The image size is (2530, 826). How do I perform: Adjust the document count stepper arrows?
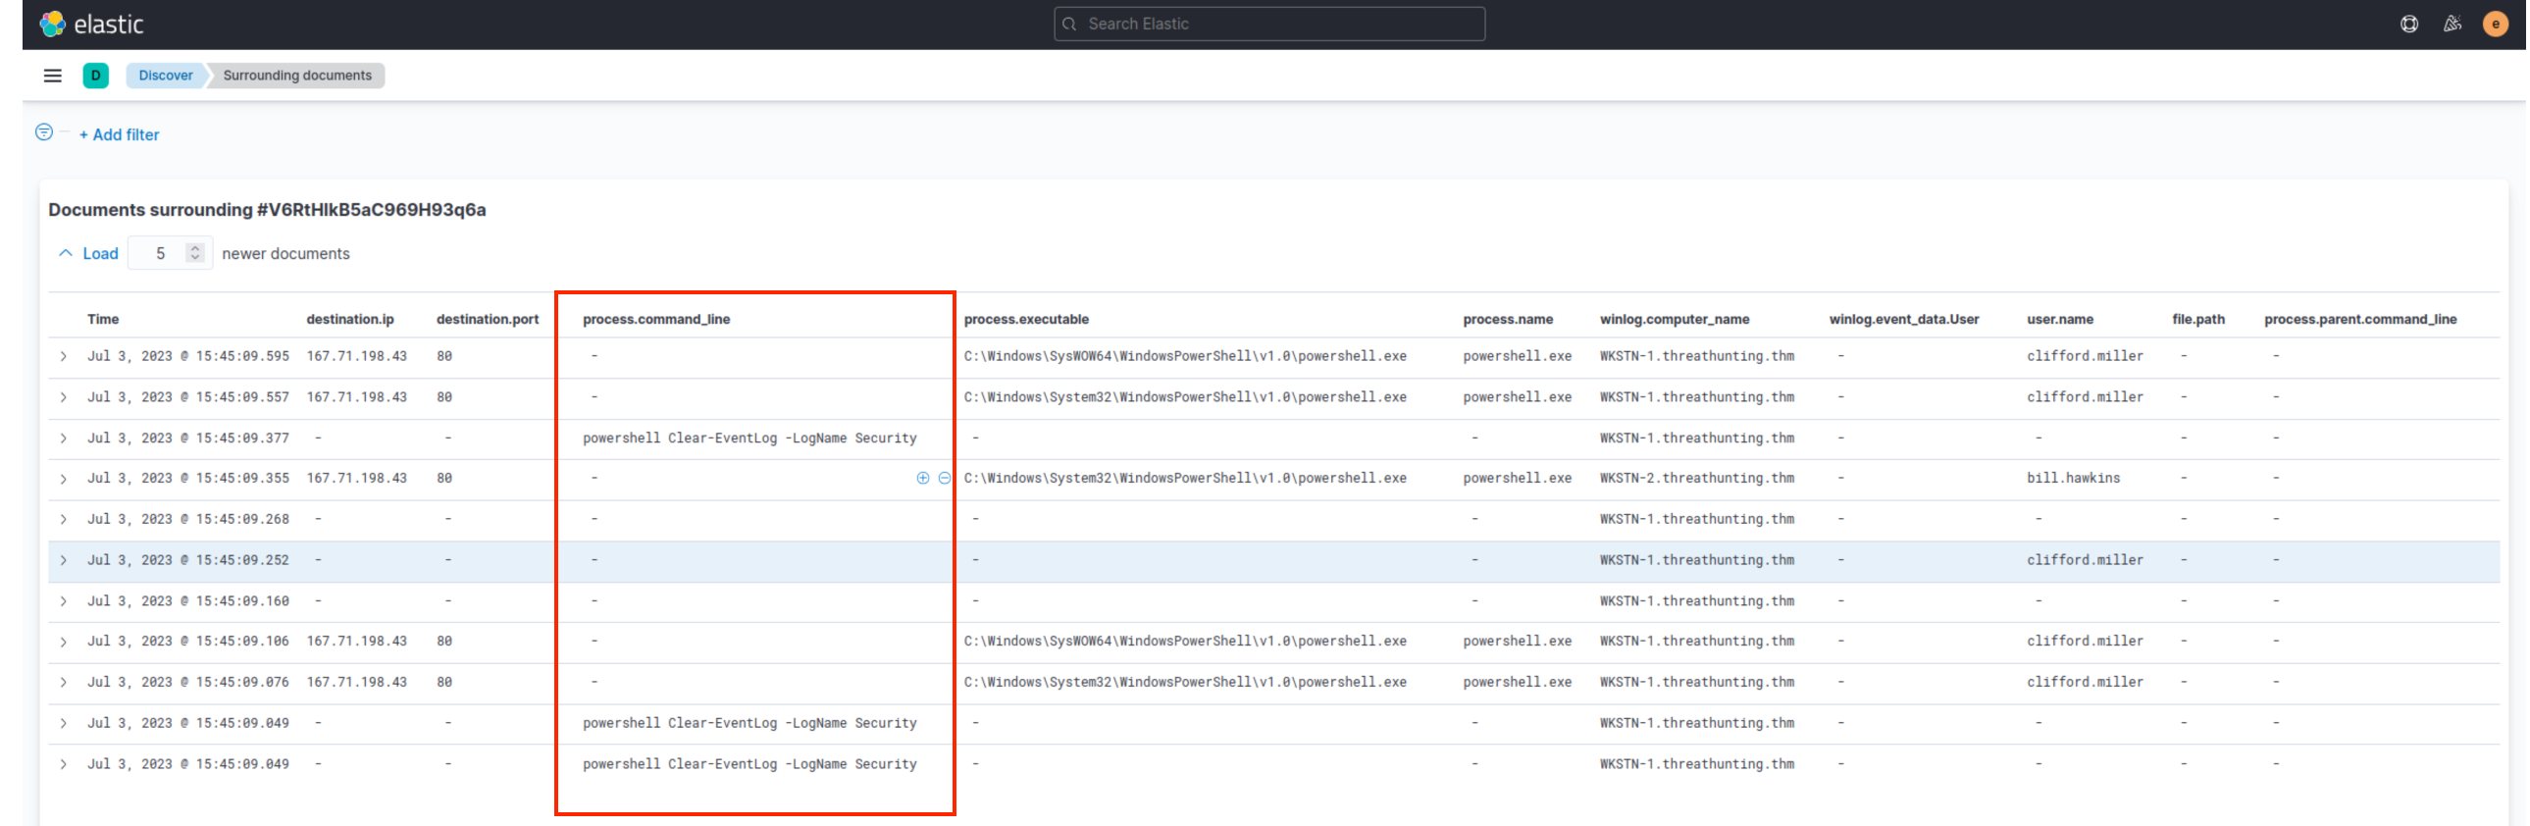195,253
